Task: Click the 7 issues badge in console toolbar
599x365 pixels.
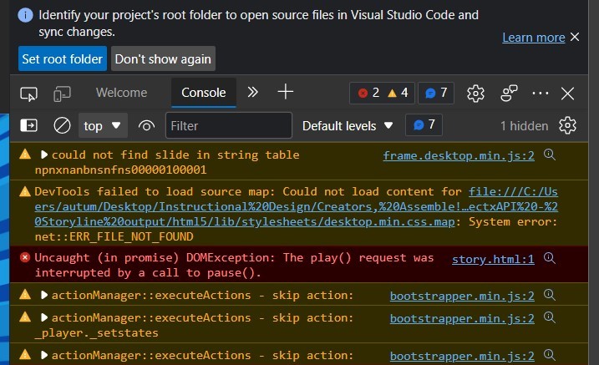Action: pyautogui.click(x=424, y=124)
